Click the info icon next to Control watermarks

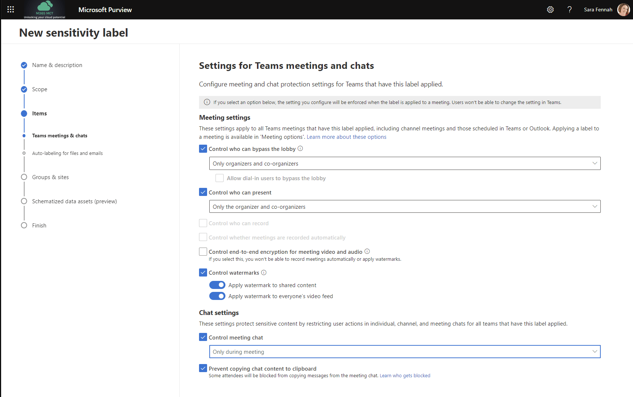[264, 272]
